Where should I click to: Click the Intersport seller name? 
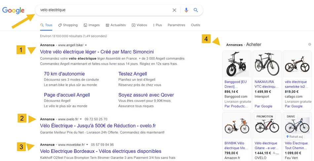pos(261,97)
